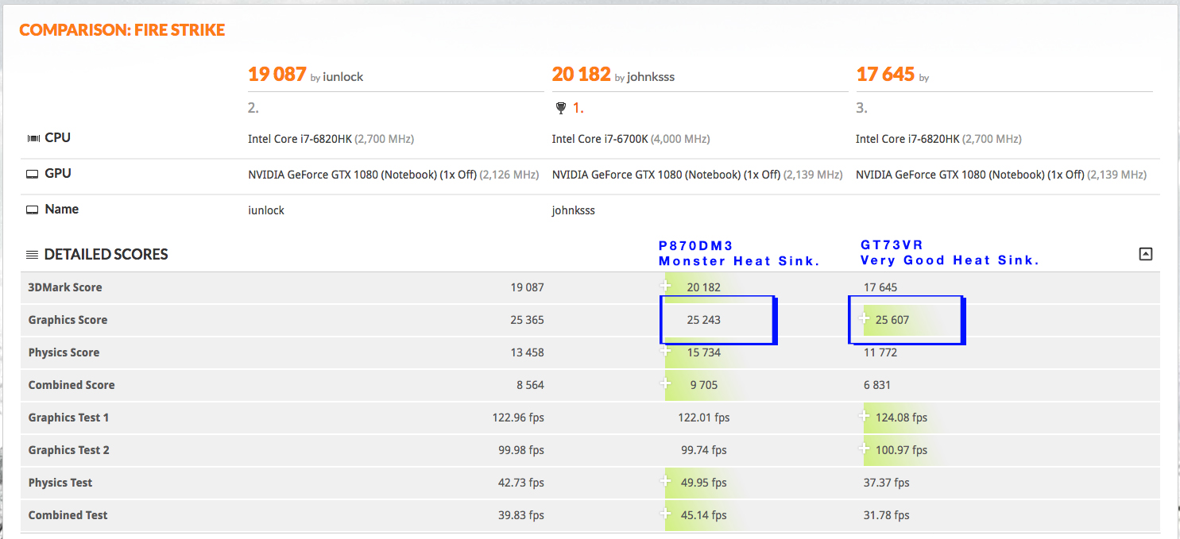Click the 6 831 combined score value
Screen dimensions: 1180x539
877,385
